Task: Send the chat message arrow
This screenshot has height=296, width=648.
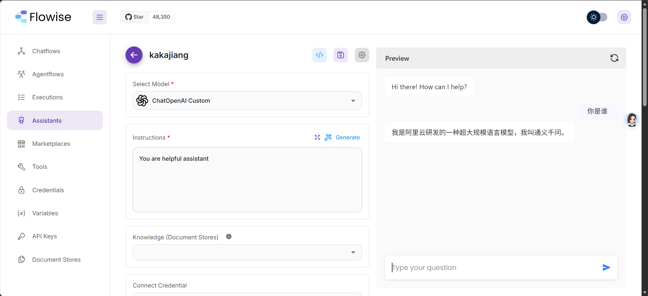Action: pyautogui.click(x=607, y=268)
